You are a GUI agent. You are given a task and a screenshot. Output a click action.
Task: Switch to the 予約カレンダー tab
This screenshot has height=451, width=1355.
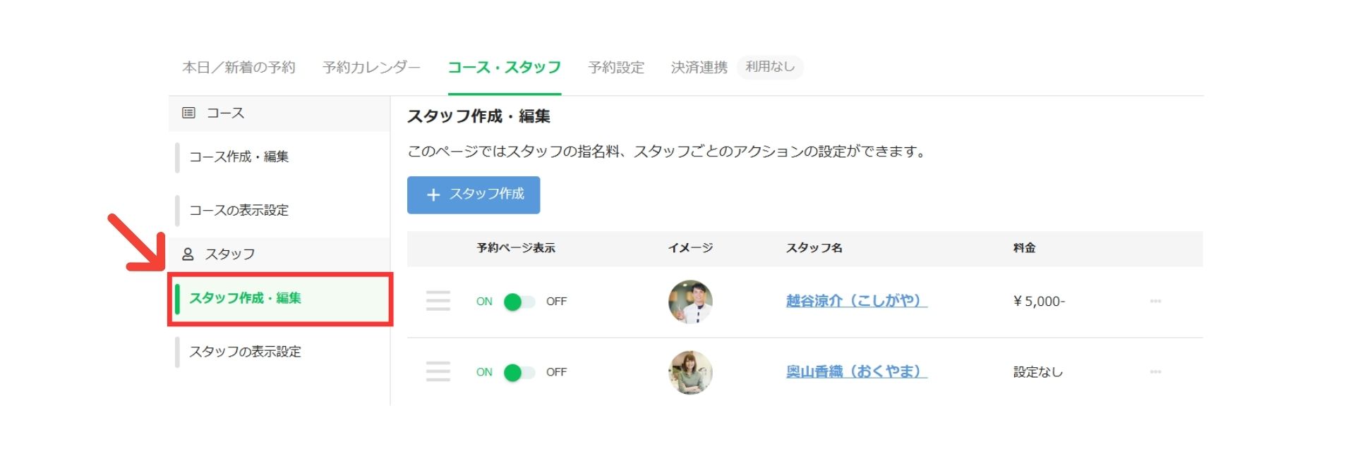[x=371, y=68]
